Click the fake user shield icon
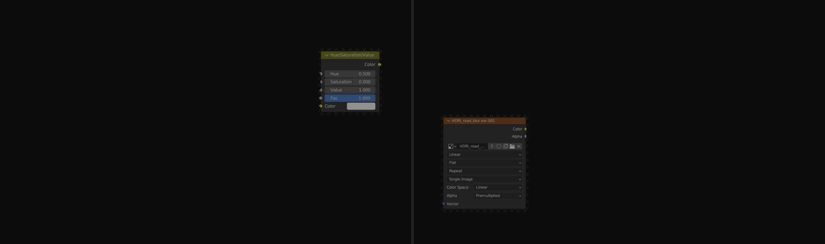 [499, 146]
